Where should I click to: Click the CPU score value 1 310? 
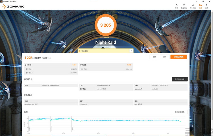pos(129,65)
